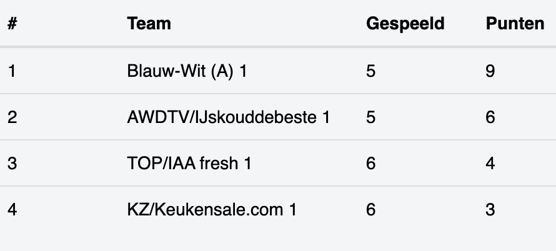Click AWDTV/IJskouddebeste's 6 points value

click(x=490, y=117)
